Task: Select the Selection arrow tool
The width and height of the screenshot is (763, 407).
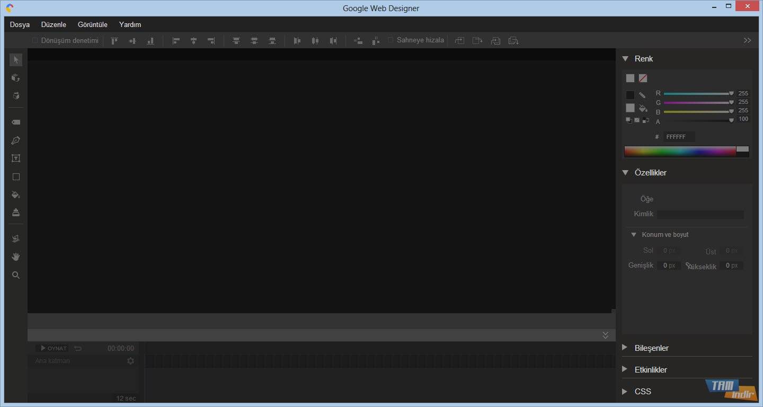Action: tap(16, 60)
